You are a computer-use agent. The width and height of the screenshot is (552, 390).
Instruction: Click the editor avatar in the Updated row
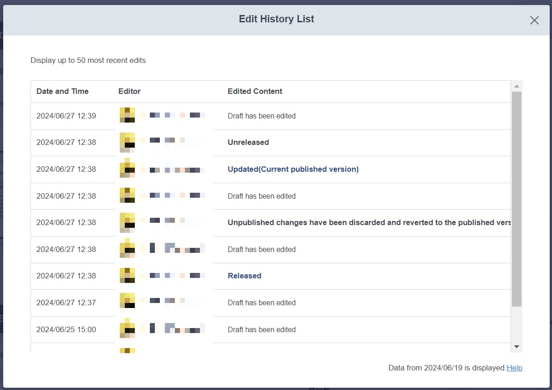click(x=127, y=169)
